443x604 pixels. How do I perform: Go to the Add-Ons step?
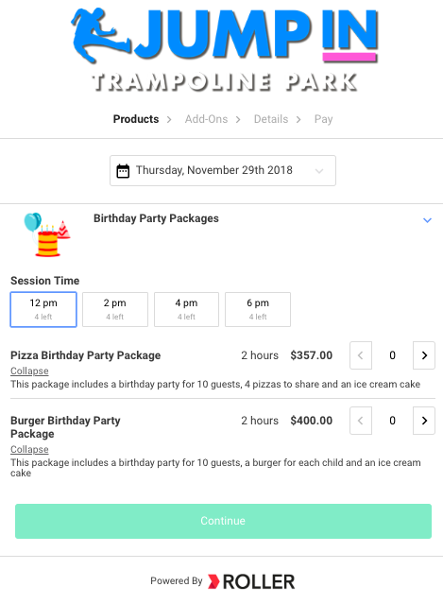pyautogui.click(x=206, y=119)
